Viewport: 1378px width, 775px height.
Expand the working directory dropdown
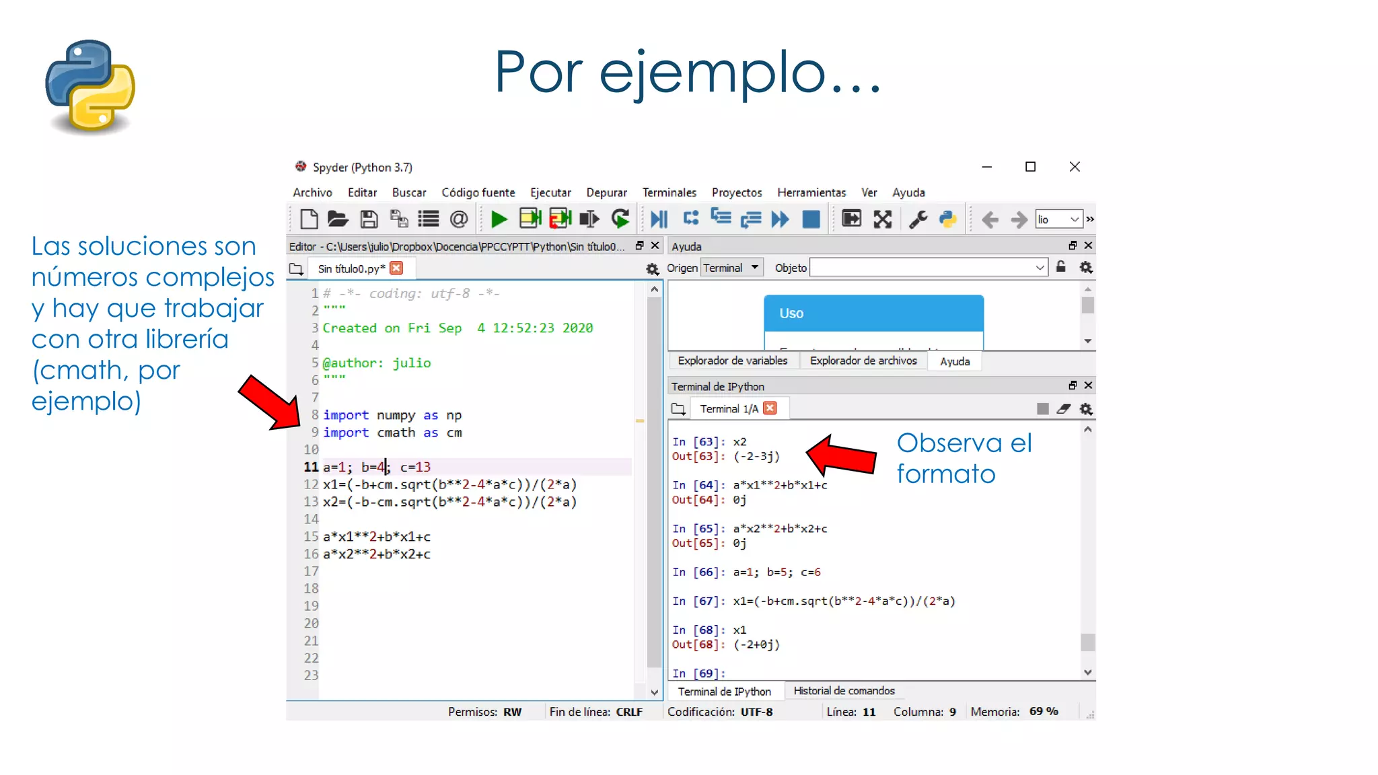tap(1075, 219)
